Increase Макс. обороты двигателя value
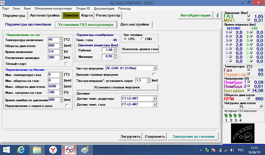 point(61,85)
